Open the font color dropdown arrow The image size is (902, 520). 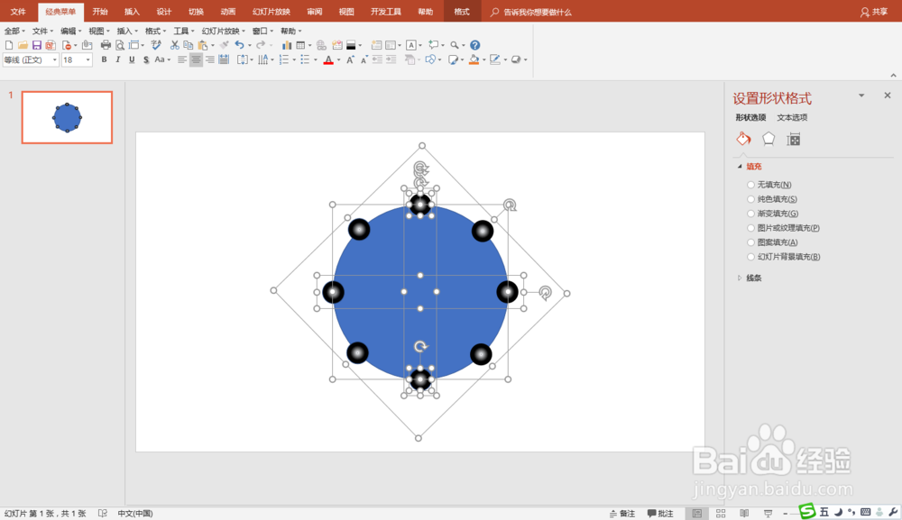click(x=338, y=59)
